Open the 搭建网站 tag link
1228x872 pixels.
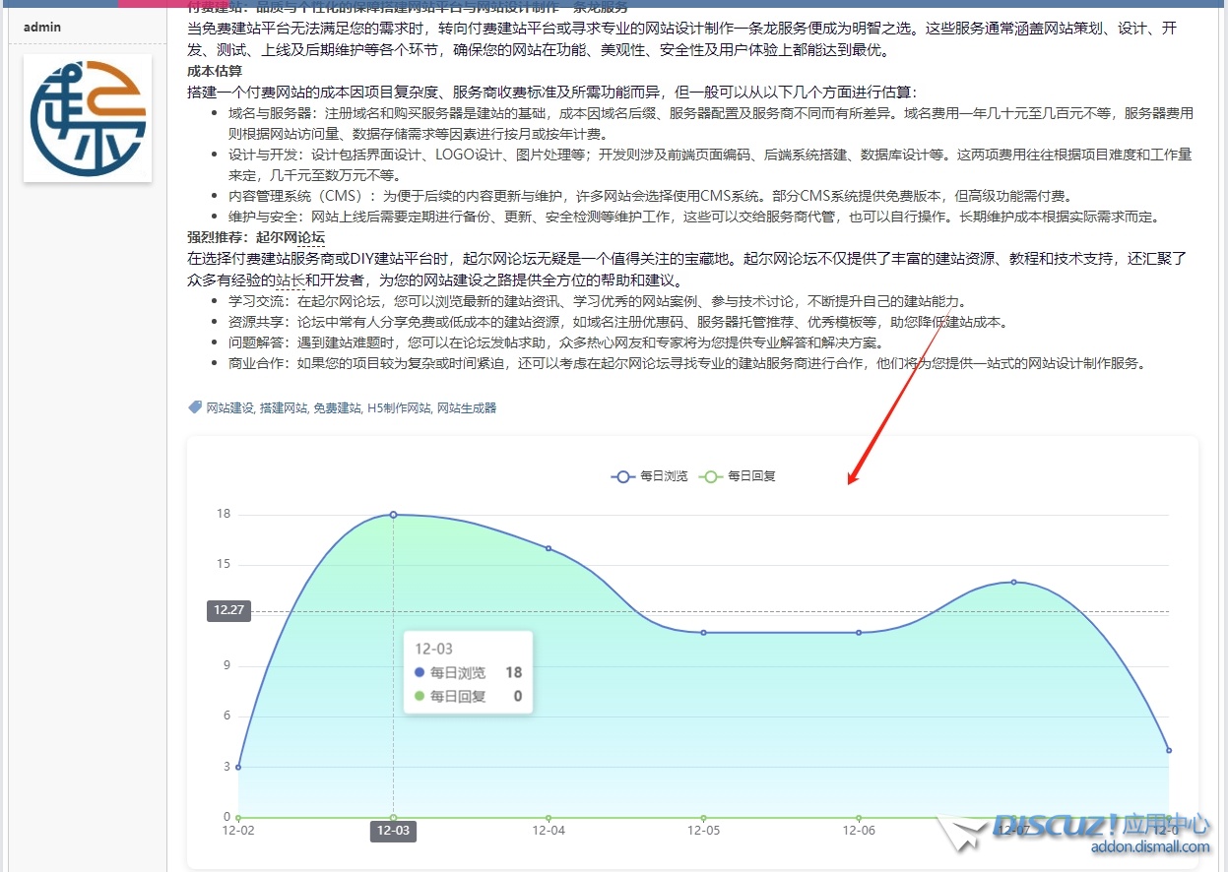pyautogui.click(x=284, y=408)
